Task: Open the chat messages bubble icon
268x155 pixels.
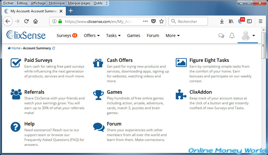Action: [x=221, y=36]
